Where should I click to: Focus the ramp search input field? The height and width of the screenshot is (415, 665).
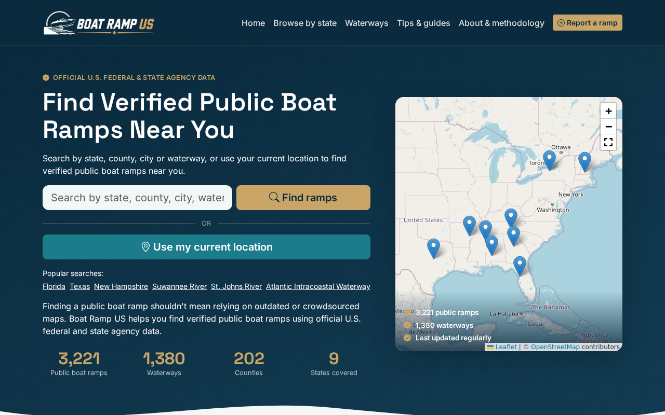[137, 198]
